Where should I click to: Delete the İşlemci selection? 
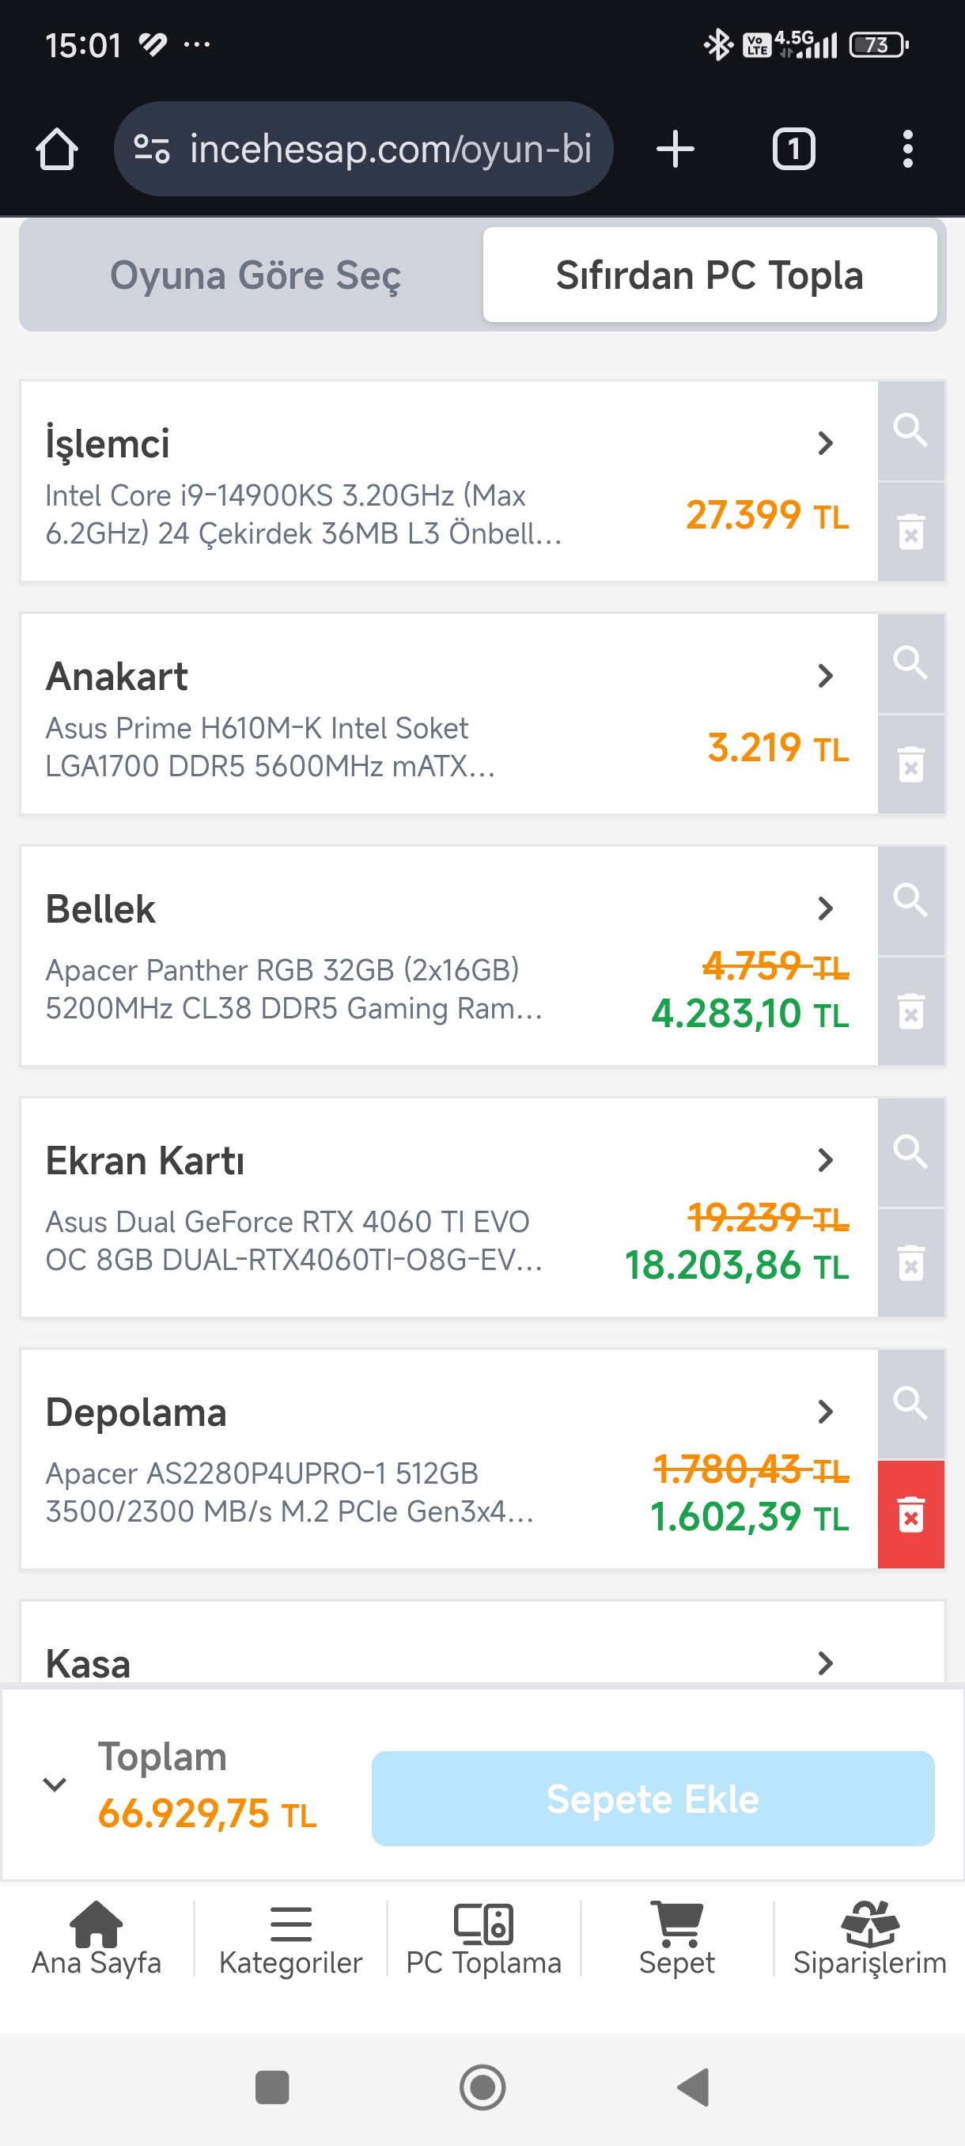coord(910,532)
